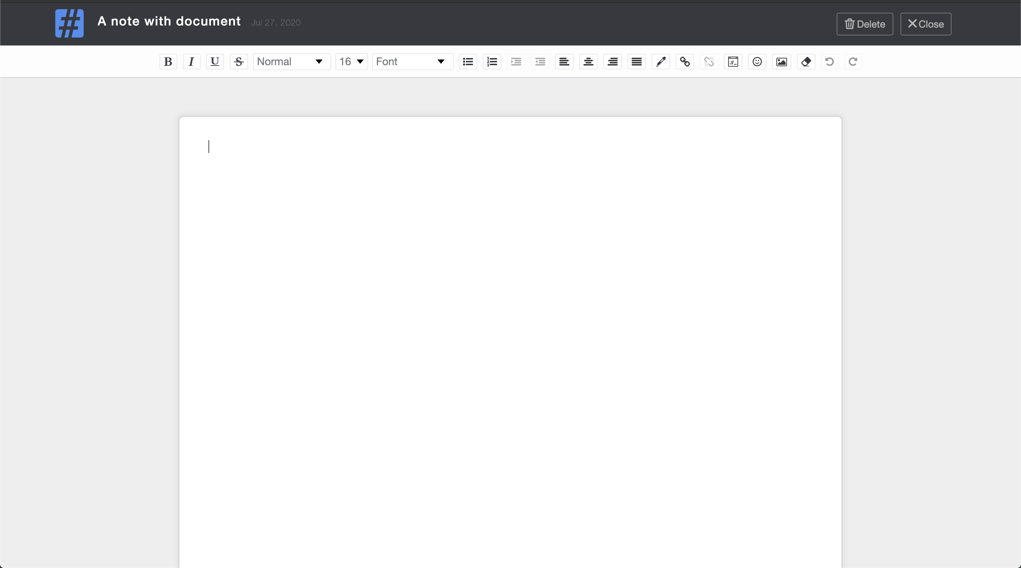1021x568 pixels.
Task: Insert an unordered bullet list
Action: pos(468,62)
